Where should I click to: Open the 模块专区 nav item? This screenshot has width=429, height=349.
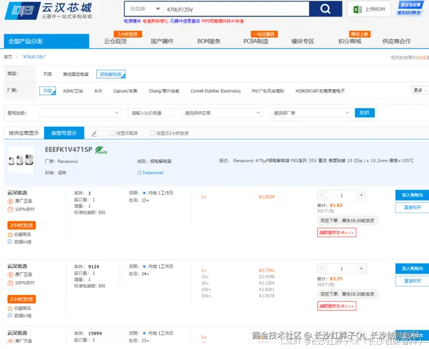(303, 41)
